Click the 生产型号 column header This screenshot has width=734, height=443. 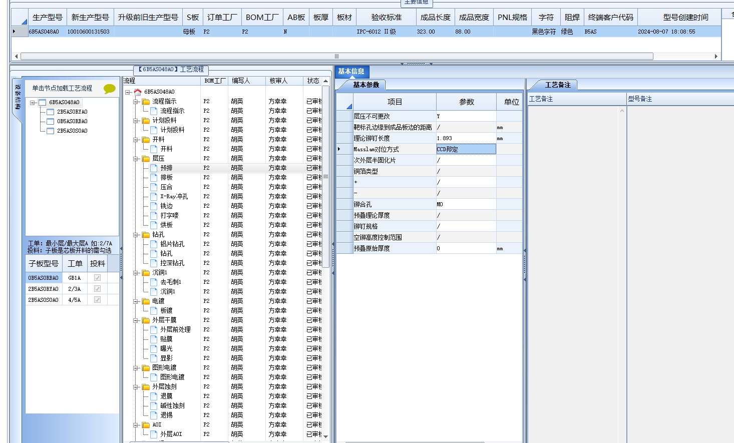click(x=48, y=17)
